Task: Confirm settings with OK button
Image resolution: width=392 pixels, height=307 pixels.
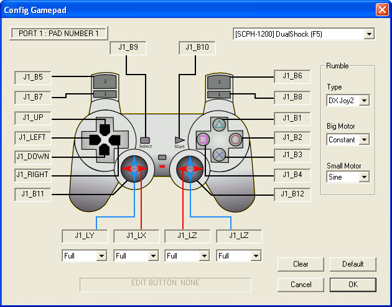Action: (353, 285)
